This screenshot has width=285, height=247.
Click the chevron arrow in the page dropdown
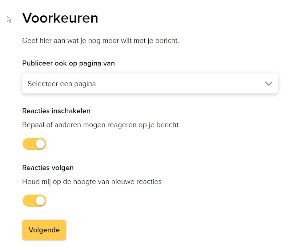point(268,84)
